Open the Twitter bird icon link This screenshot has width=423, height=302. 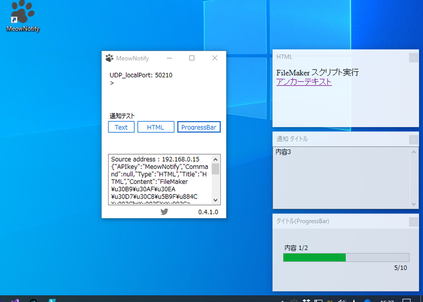164,212
